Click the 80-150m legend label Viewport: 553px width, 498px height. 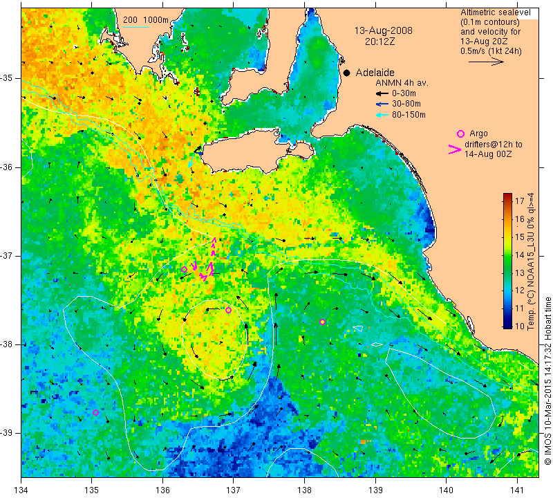point(409,115)
